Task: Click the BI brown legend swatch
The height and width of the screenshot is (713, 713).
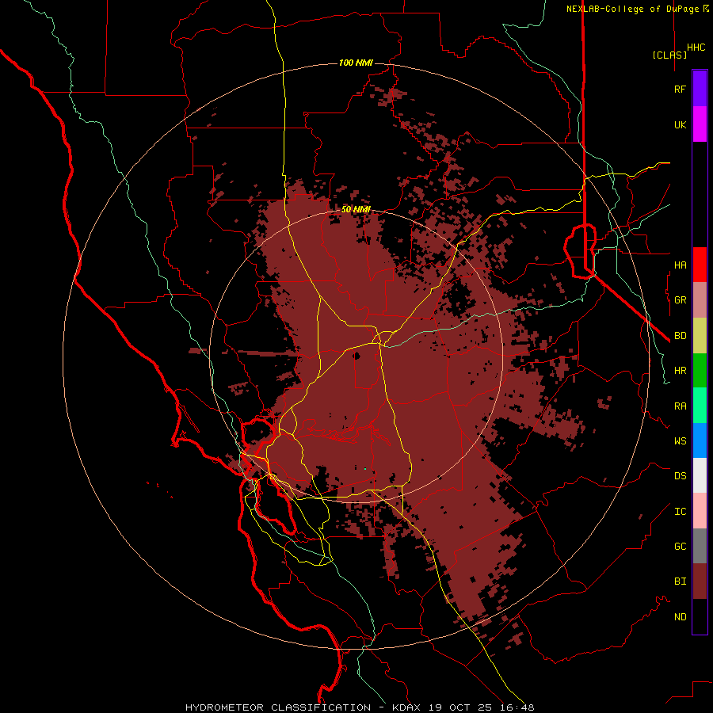Action: [700, 581]
